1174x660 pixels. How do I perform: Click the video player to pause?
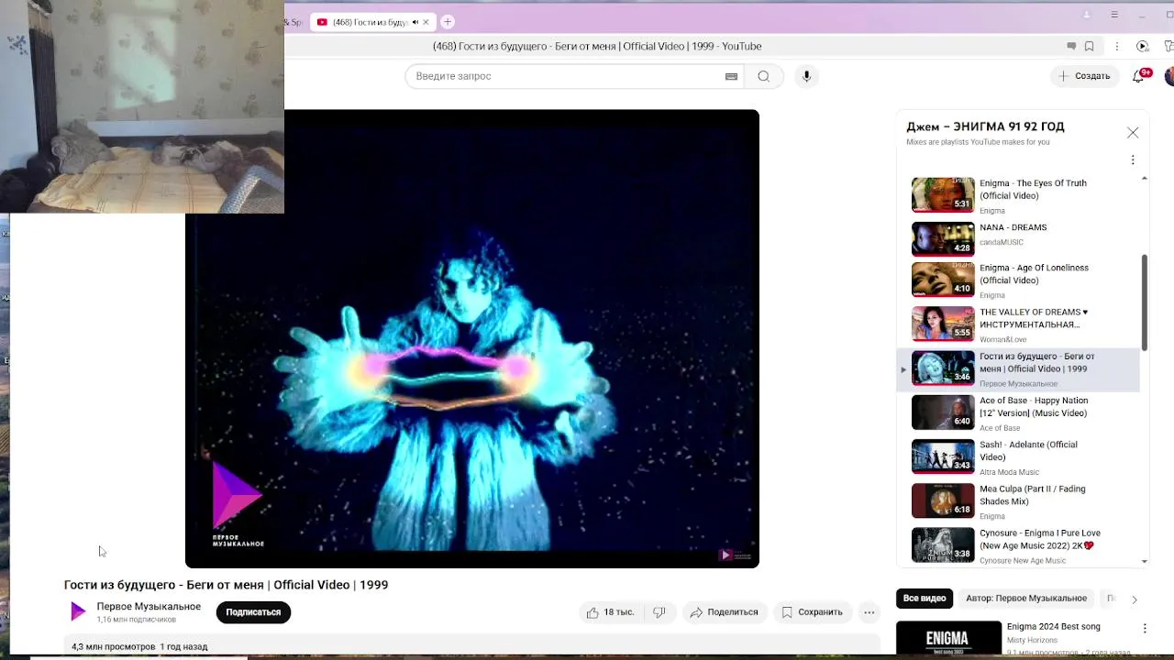click(472, 338)
